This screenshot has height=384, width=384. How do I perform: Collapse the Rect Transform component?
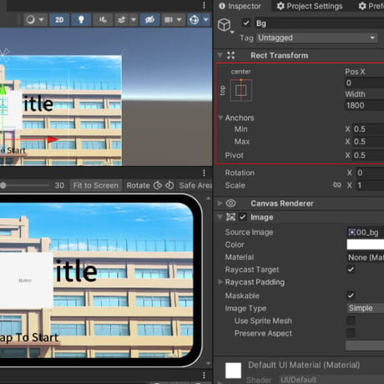pos(220,55)
